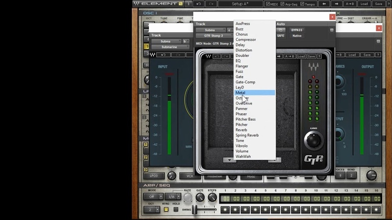Click the Native button
This screenshot has height=220, width=392.
(297, 36)
